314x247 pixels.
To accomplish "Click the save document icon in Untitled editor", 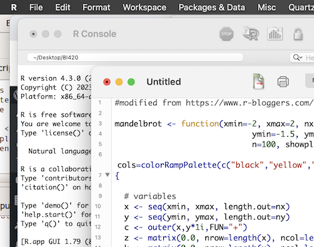I will pyautogui.click(x=258, y=81).
